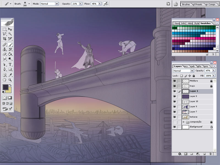Select the Eraser tool
The width and height of the screenshot is (220, 165).
pos(4,54)
